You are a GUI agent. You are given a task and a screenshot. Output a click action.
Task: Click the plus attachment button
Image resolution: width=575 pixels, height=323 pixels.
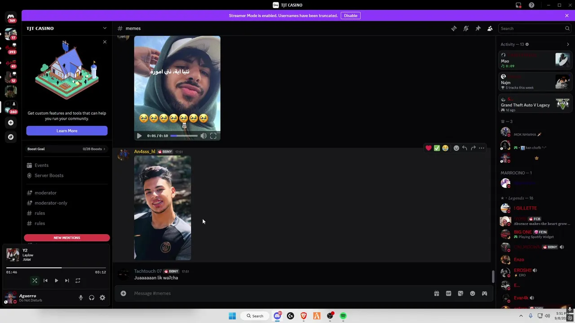[123, 293]
